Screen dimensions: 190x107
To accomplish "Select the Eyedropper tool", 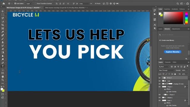I will tap(3, 32).
